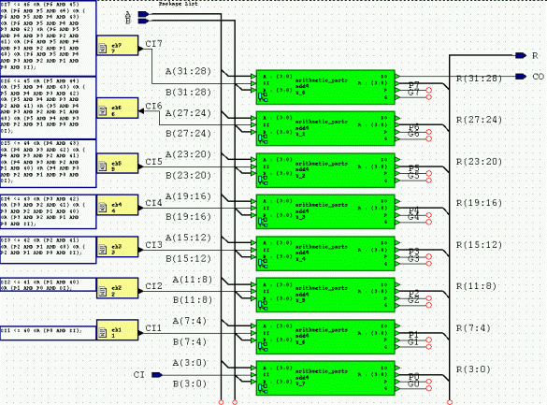Viewport: 547px width, 405px height.
Task: Select the R output port symbol
Action: [x=521, y=55]
